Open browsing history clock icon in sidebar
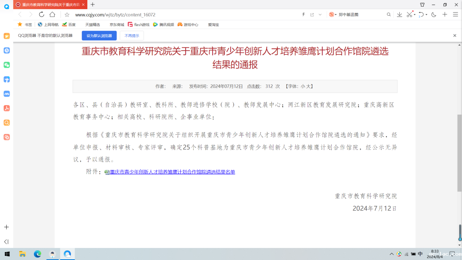 (6, 50)
